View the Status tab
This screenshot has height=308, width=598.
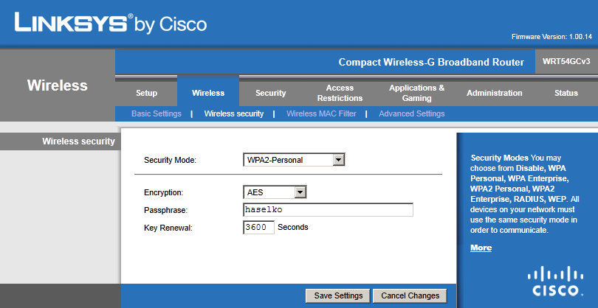566,93
